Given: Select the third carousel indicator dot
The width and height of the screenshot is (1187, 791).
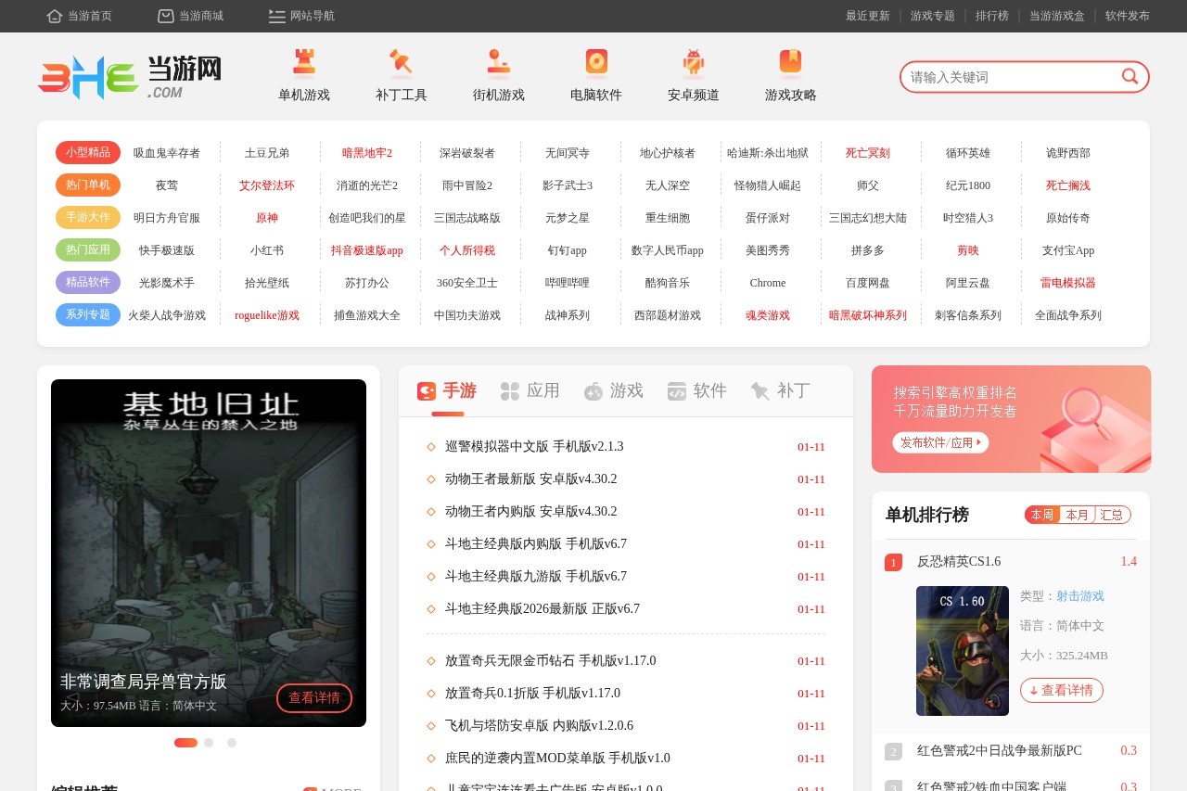Looking at the screenshot, I should point(232,743).
